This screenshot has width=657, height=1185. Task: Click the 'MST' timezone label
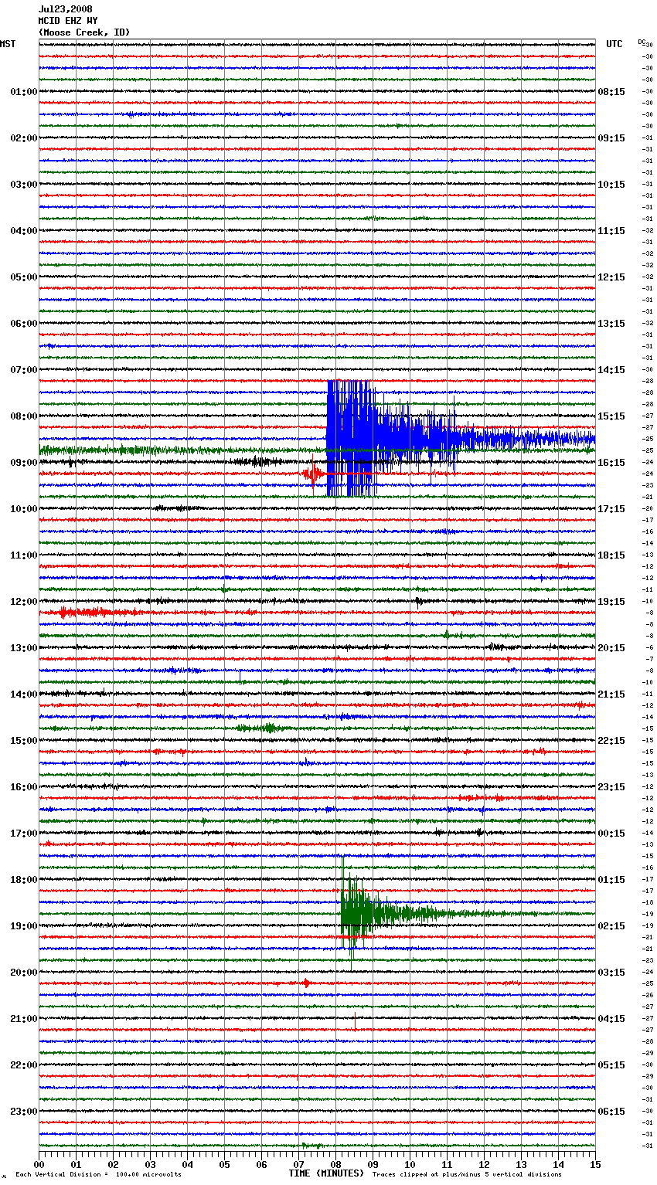8,44
